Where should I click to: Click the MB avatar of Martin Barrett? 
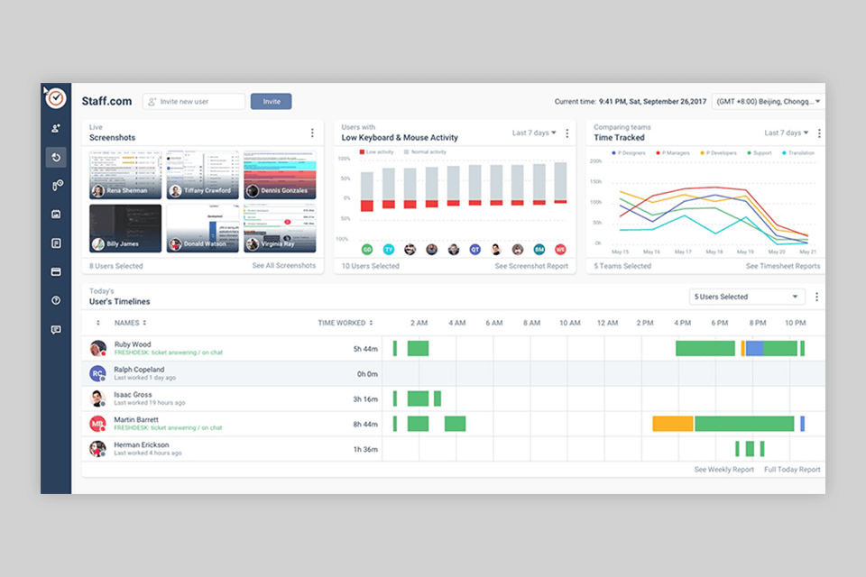97,424
